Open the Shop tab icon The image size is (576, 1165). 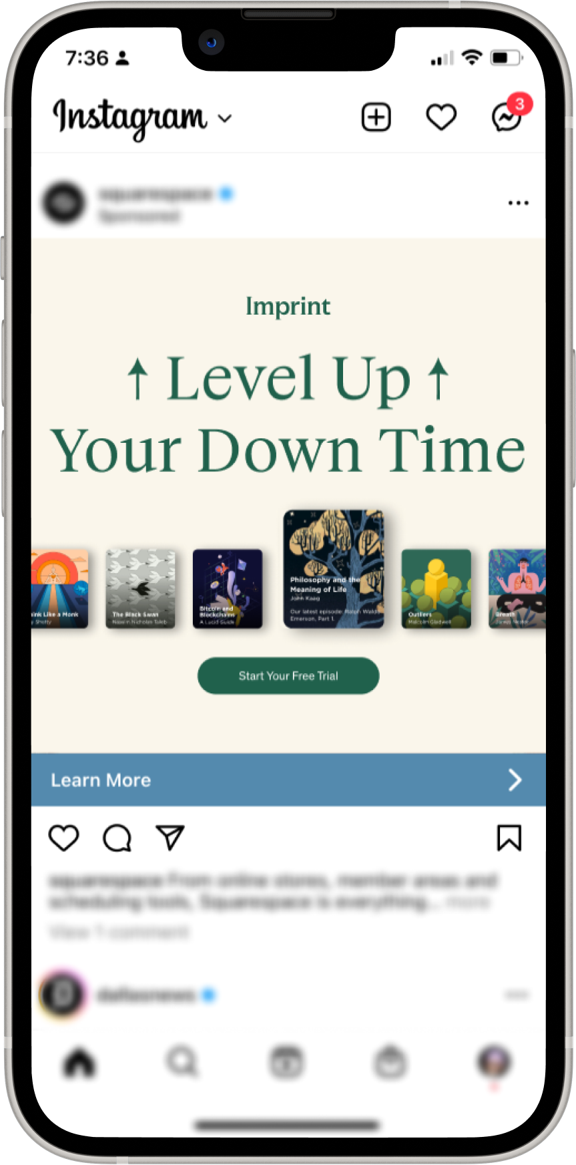(390, 1062)
